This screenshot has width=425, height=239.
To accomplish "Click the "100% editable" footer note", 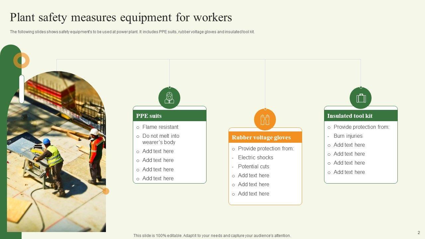I will pyautogui.click(x=212, y=236).
